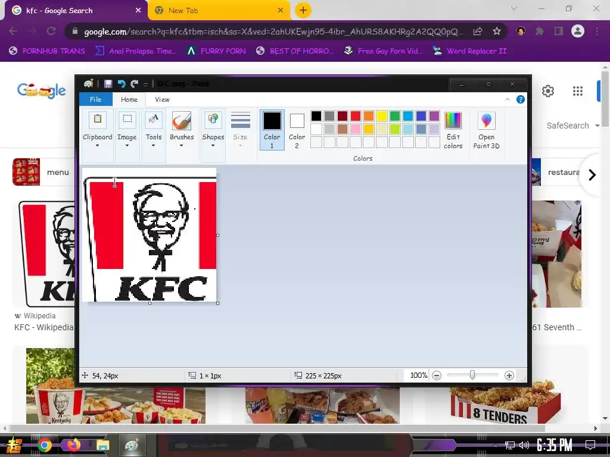Click the share page icon in address bar
The height and width of the screenshot is (457, 610).
477,31
